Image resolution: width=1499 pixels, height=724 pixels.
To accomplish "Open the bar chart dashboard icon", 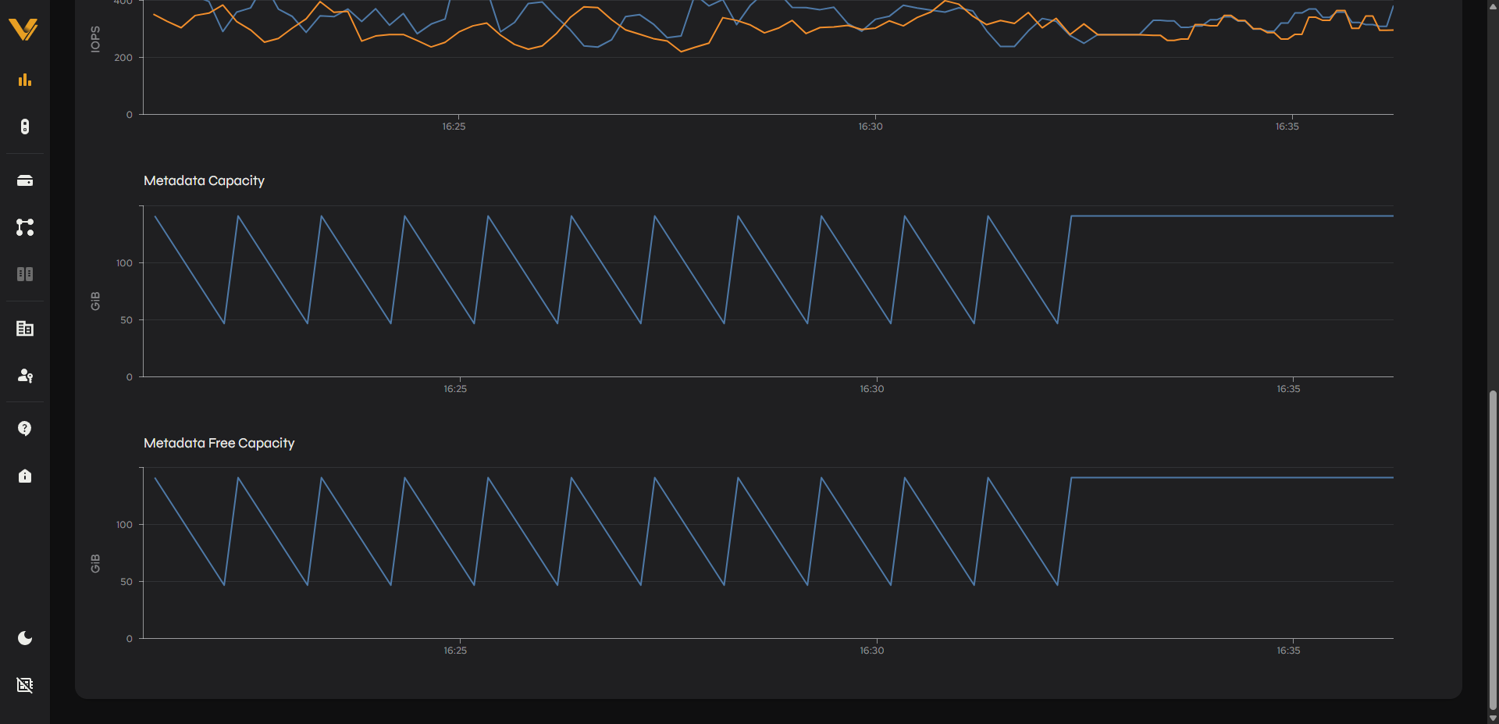I will click(25, 80).
